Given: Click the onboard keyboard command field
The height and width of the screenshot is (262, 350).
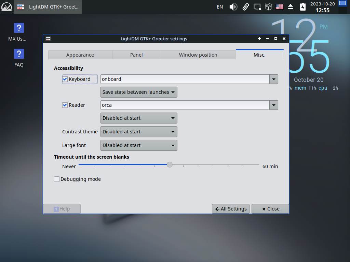Looking at the screenshot, I should (185, 79).
